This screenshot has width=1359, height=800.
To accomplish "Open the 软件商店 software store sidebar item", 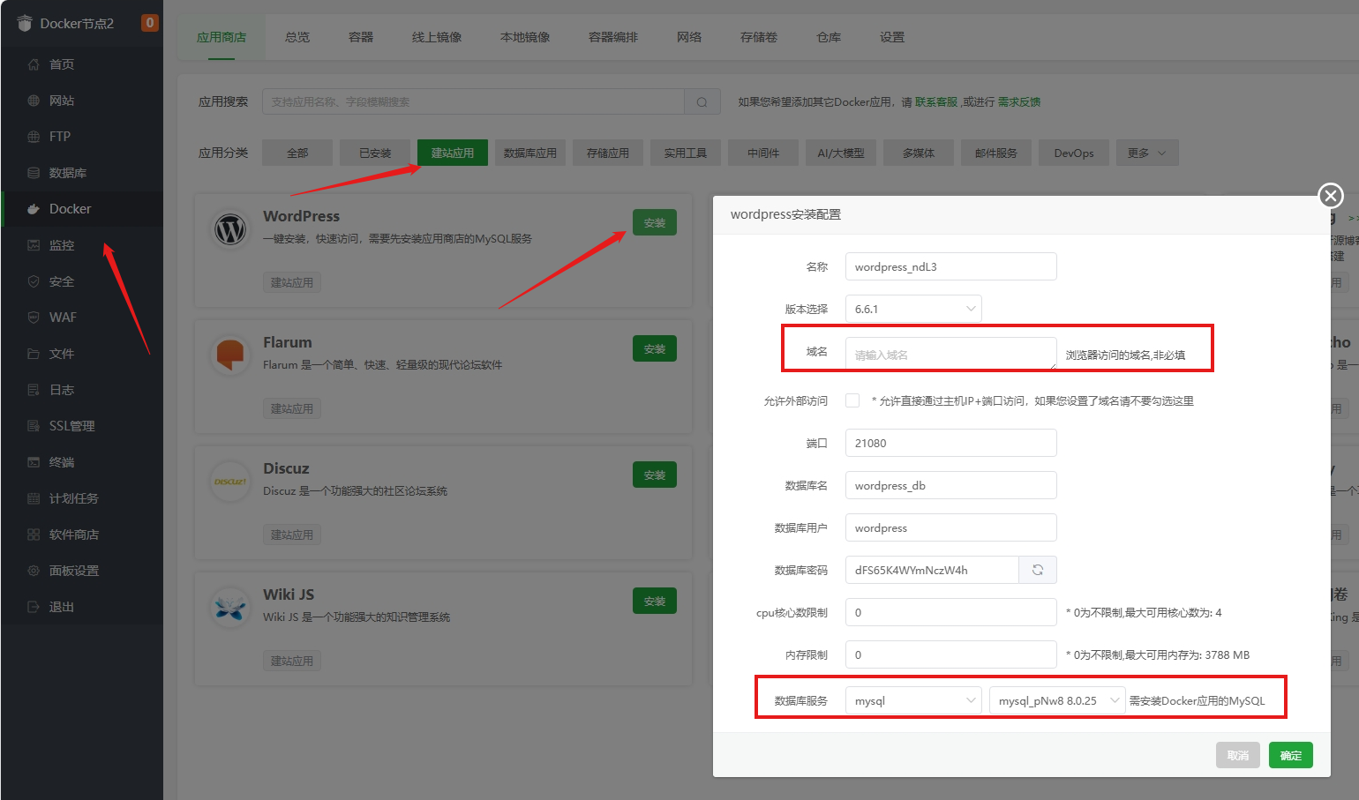I will (x=81, y=535).
